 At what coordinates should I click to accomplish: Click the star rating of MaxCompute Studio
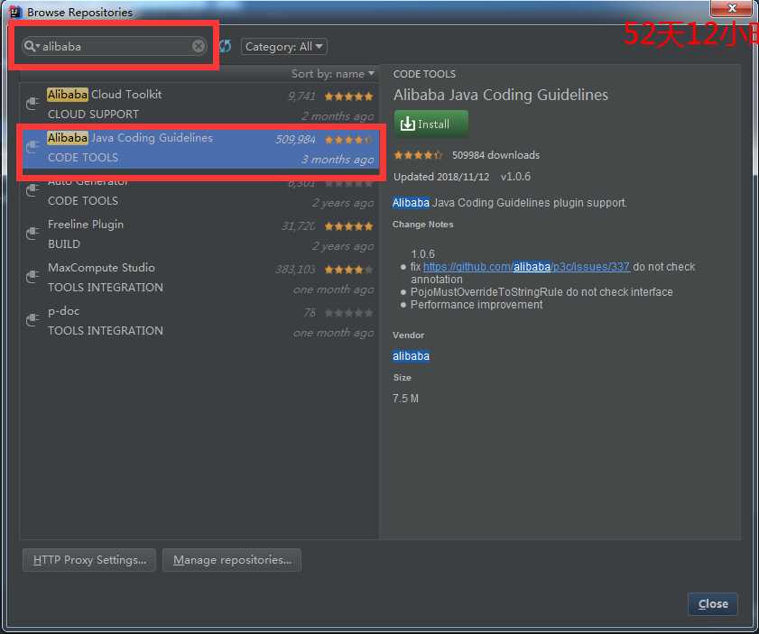[348, 270]
